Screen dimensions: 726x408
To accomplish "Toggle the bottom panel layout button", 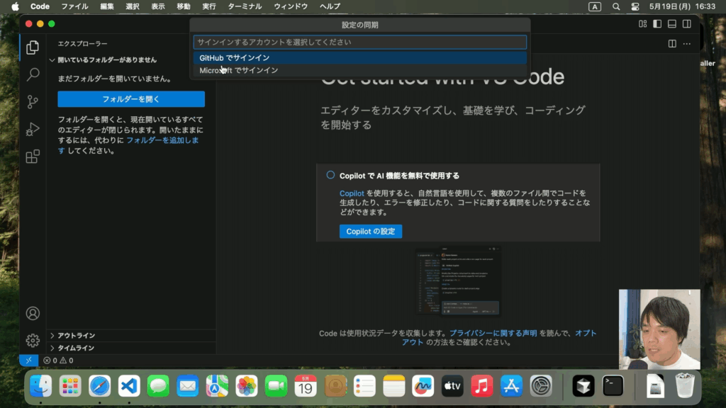I will coord(672,24).
